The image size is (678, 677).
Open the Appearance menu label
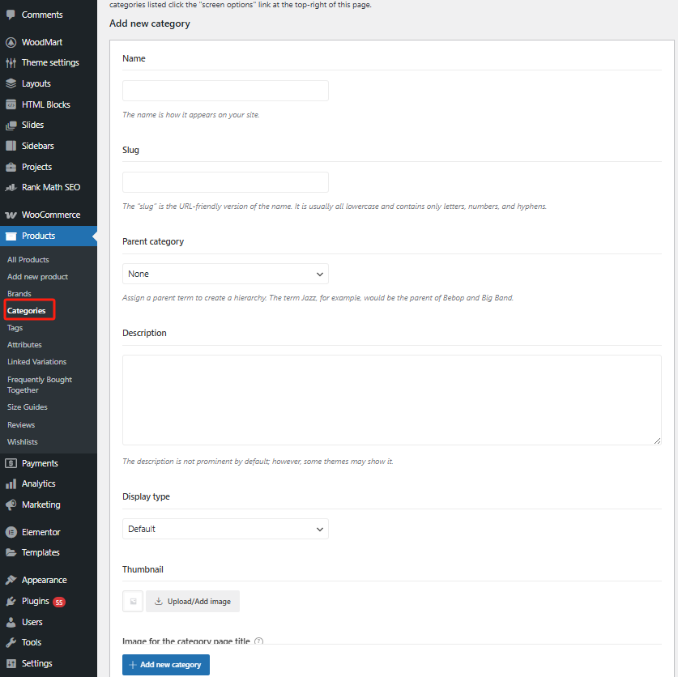coord(44,580)
